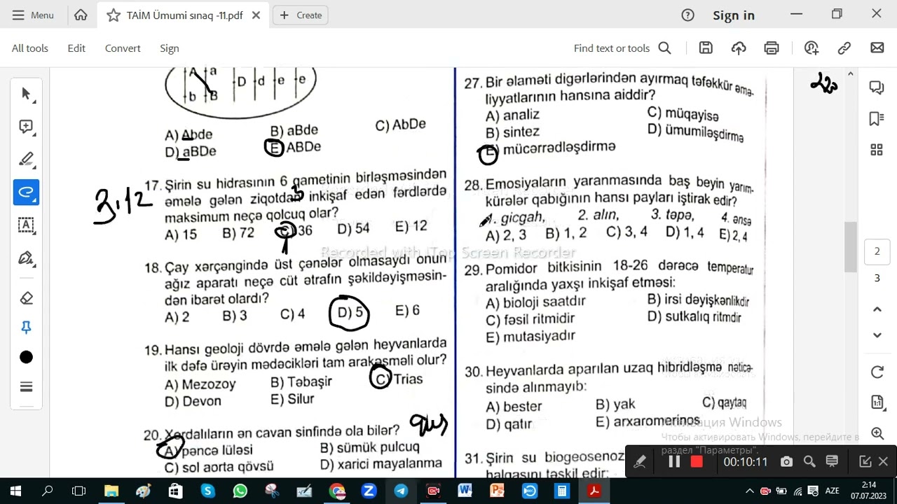This screenshot has height=504, width=897.
Task: Open the Bookmarks panel
Action: tap(877, 118)
